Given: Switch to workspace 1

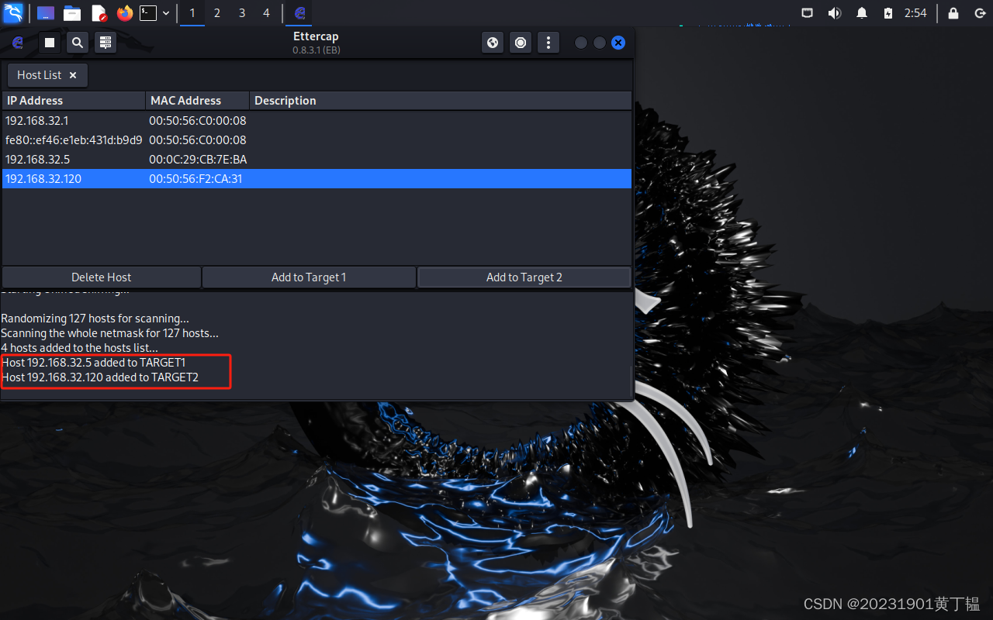Looking at the screenshot, I should pyautogui.click(x=192, y=13).
